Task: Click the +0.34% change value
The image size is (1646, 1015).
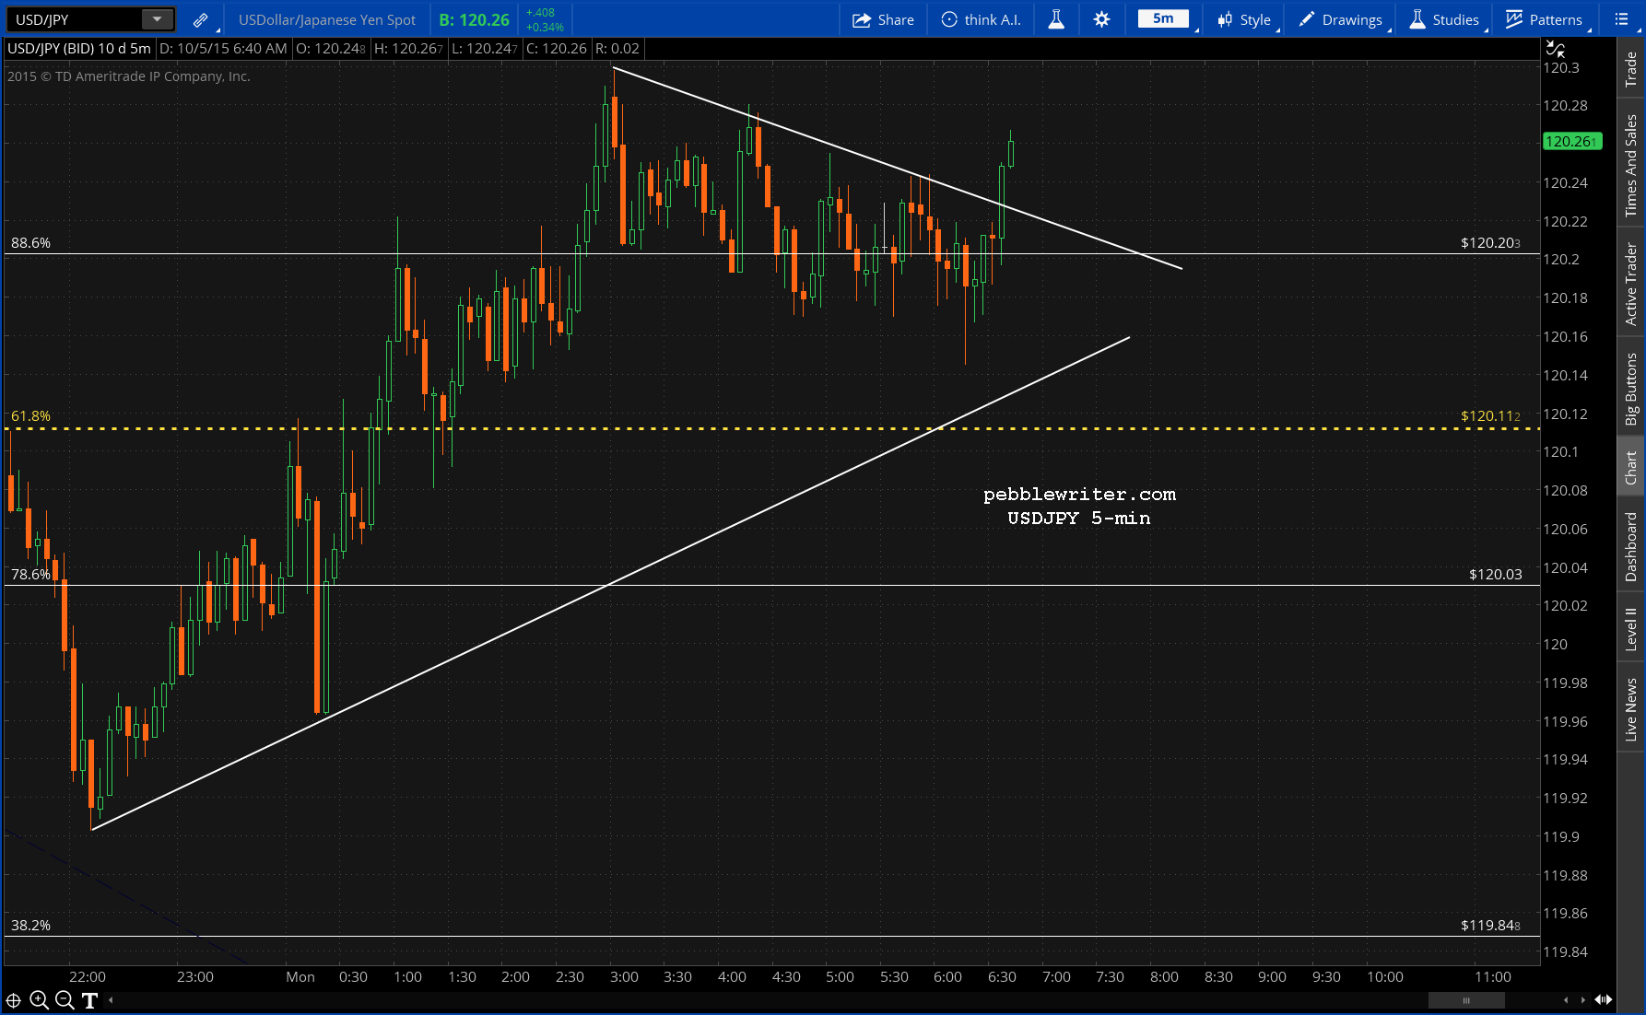Action: [545, 27]
